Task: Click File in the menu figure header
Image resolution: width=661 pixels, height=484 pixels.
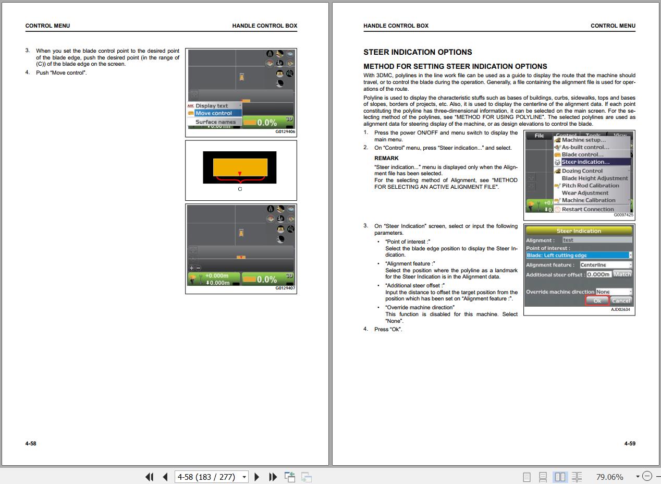Action: pyautogui.click(x=539, y=136)
